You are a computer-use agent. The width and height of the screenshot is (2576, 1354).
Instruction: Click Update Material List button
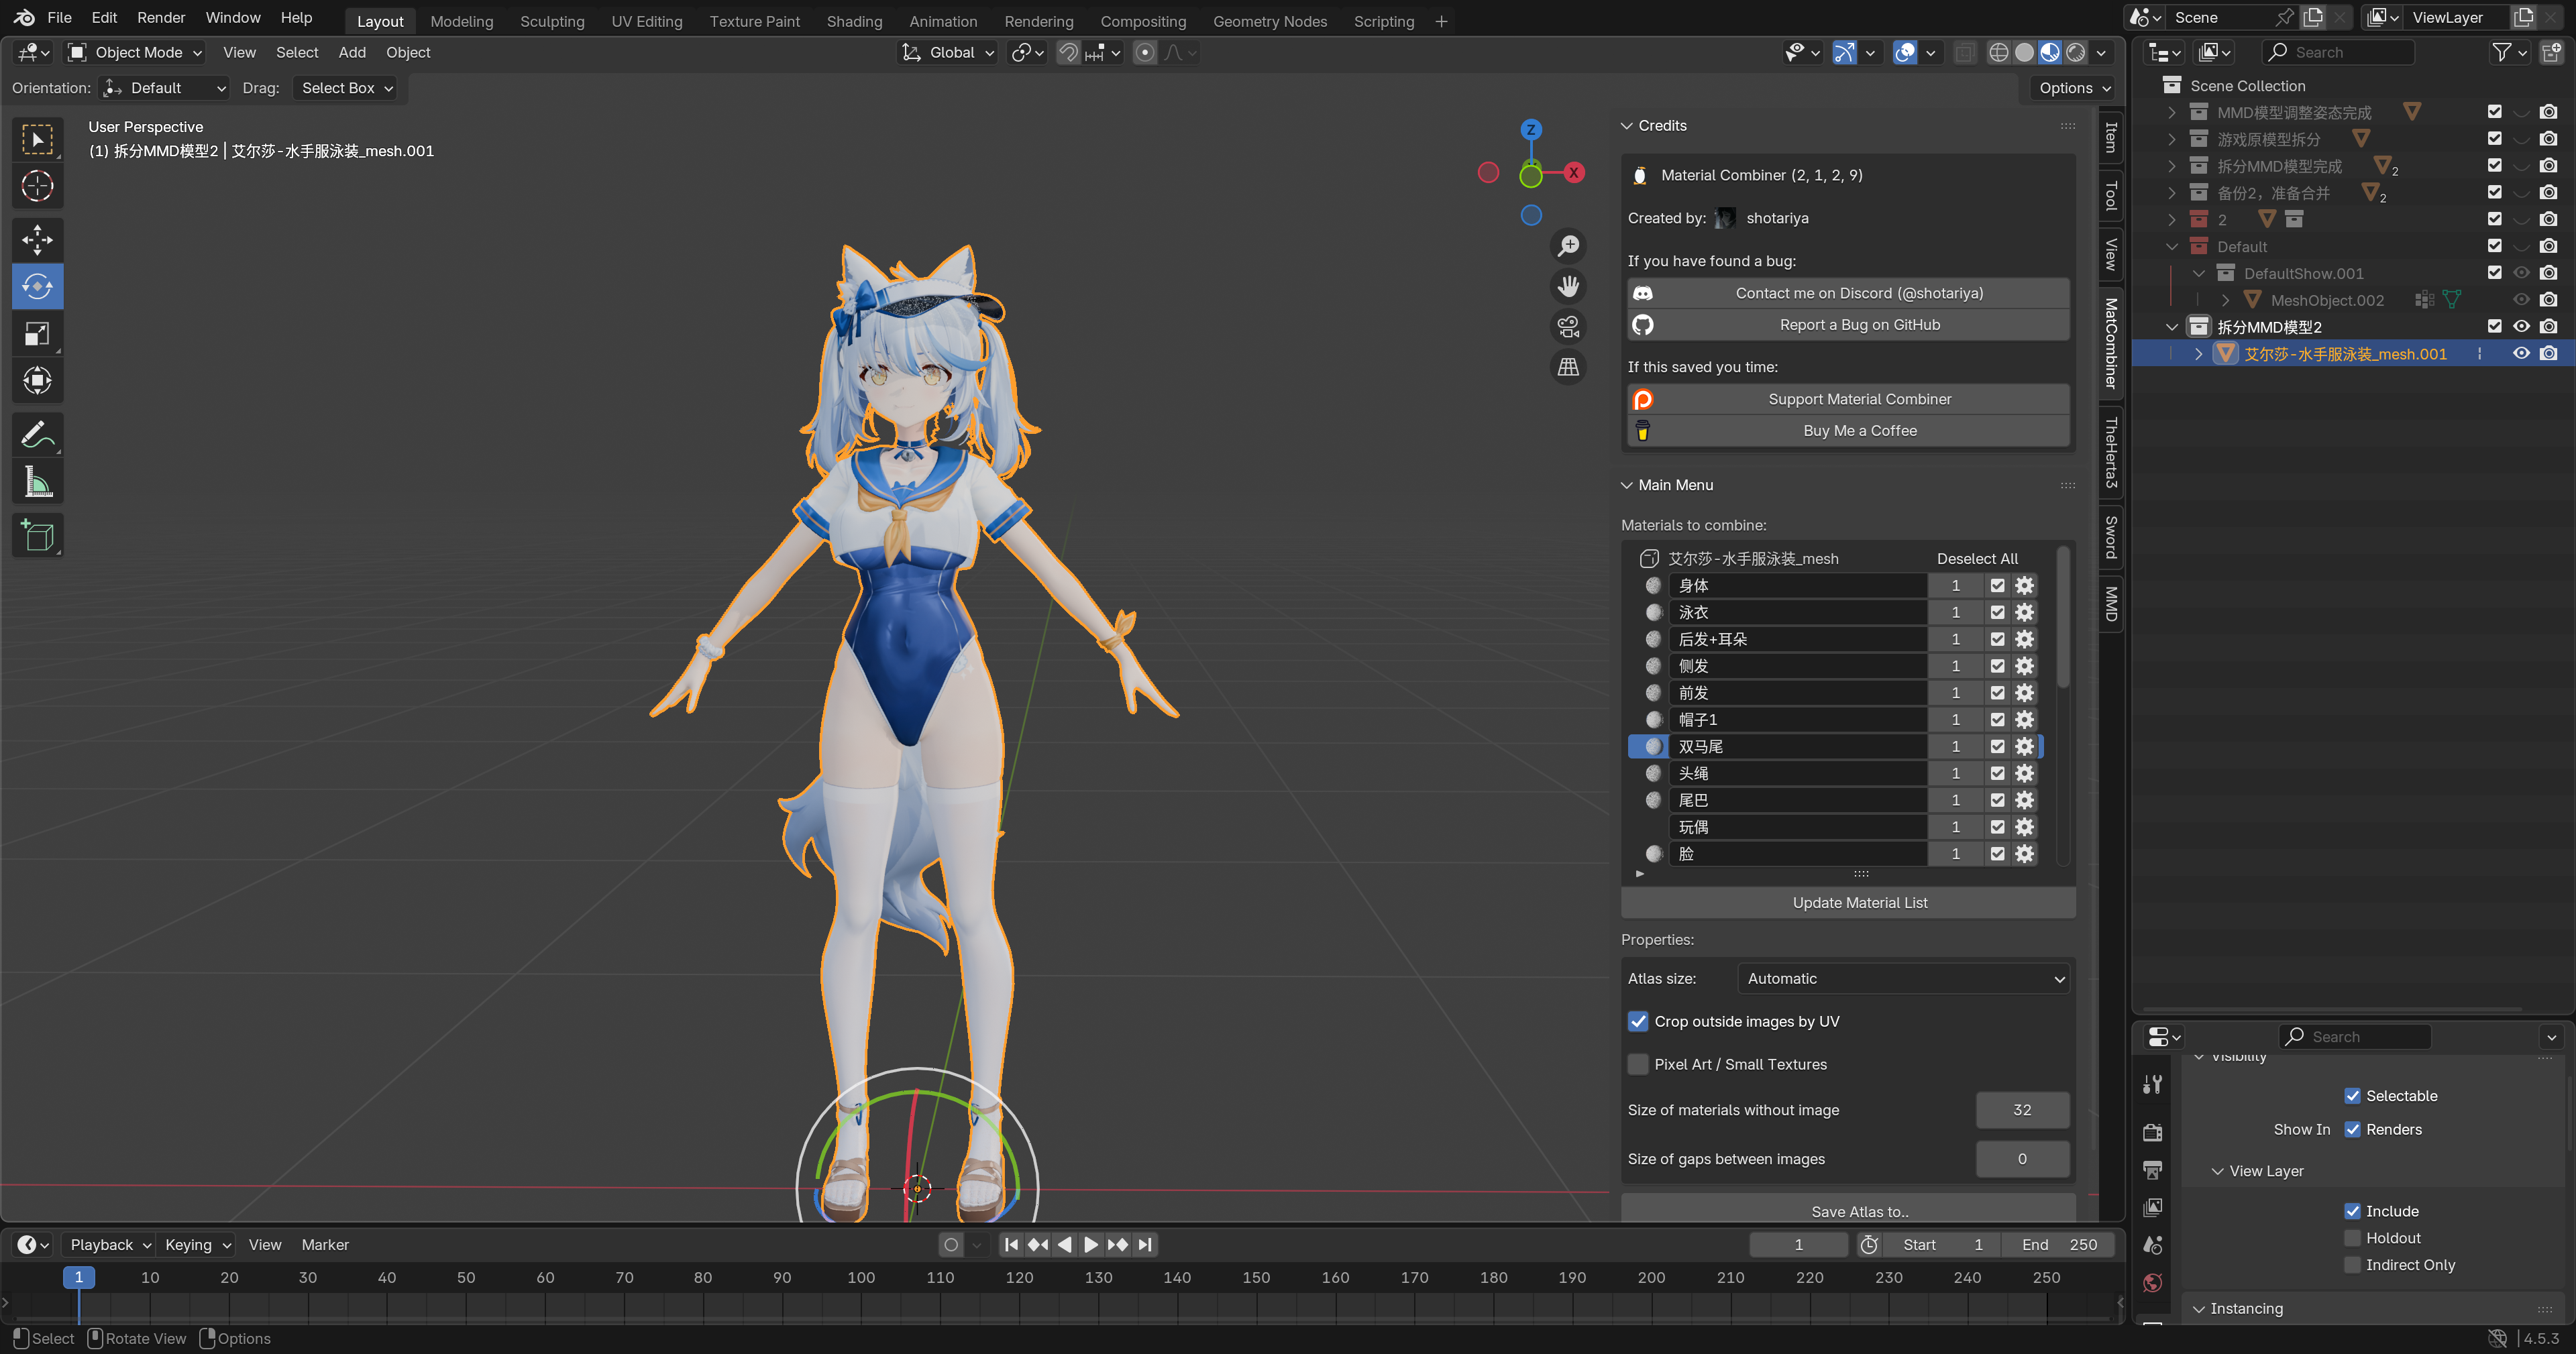1859,902
